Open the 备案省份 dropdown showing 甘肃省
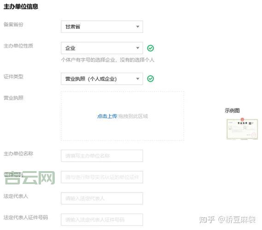 102,27
